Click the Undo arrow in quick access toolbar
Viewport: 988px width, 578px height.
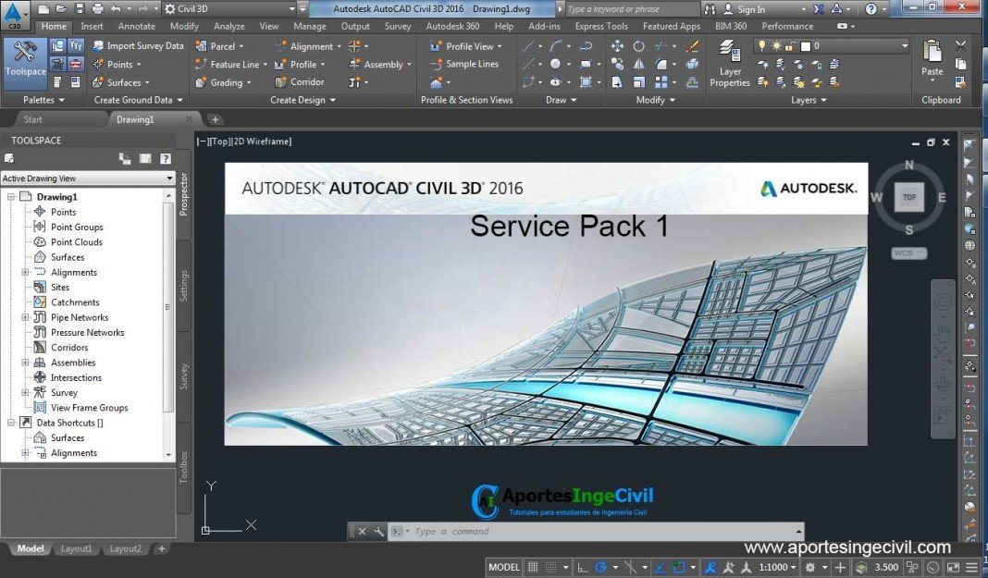[116, 9]
